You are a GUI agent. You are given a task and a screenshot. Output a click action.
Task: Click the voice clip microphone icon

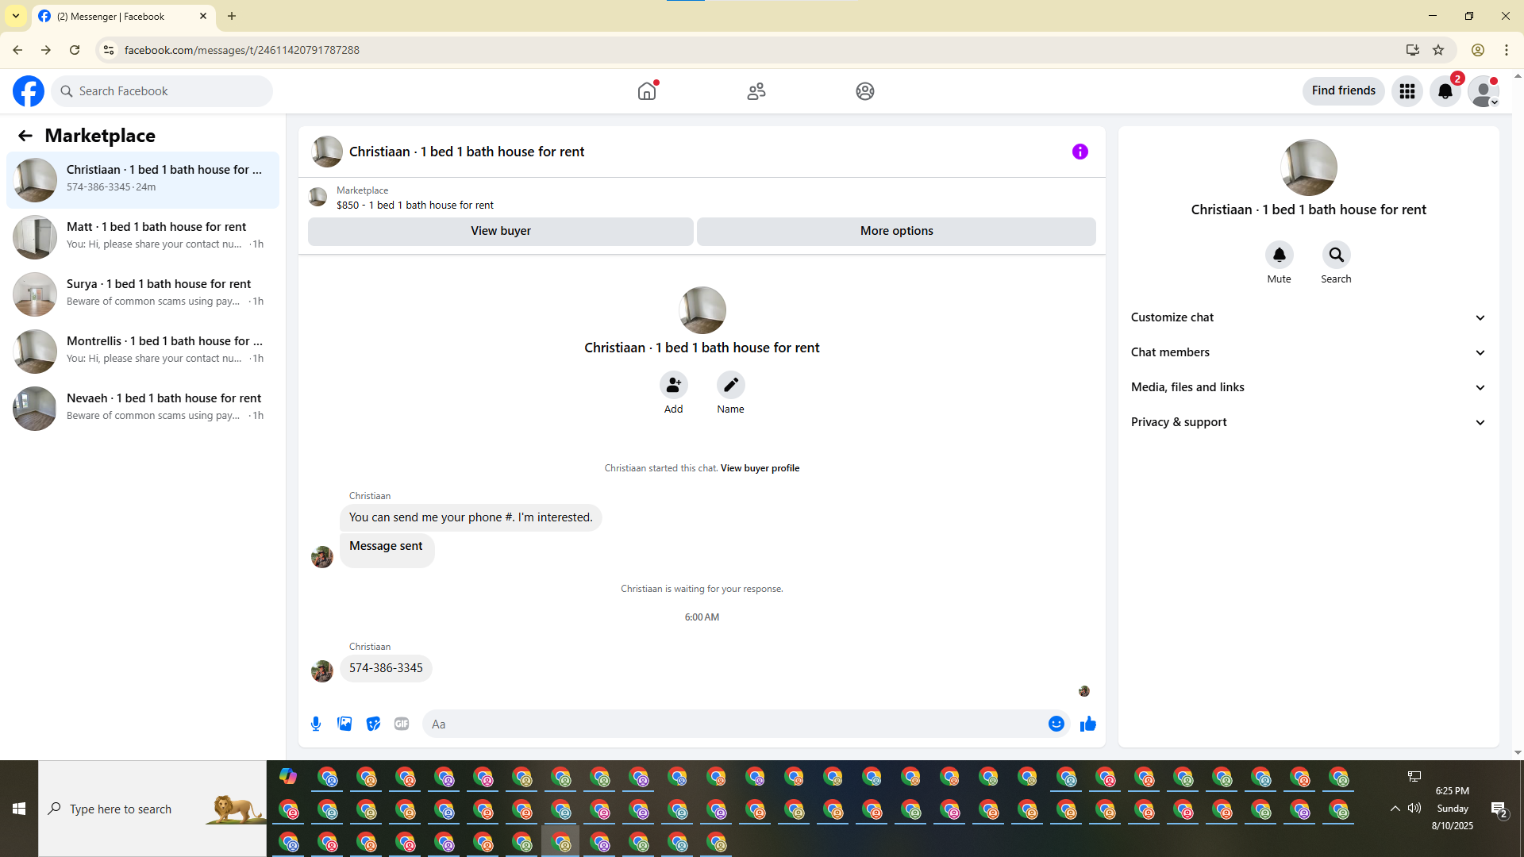pos(316,724)
